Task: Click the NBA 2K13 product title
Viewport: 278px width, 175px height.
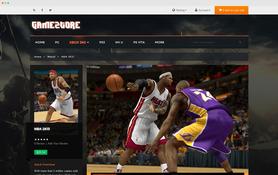Action: pos(42,129)
